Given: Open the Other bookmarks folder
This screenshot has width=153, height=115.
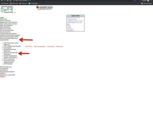Looking at the screenshot, I should 147,3.
